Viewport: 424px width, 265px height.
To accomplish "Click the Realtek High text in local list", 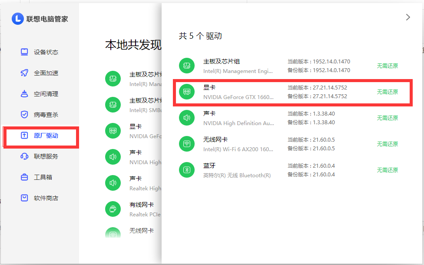I will point(145,189).
